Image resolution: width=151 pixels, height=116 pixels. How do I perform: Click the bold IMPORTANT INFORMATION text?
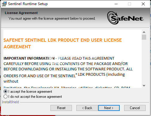tap(29, 58)
